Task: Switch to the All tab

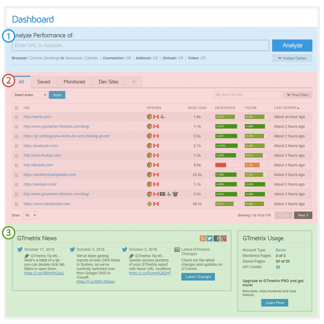Action: 21,82
